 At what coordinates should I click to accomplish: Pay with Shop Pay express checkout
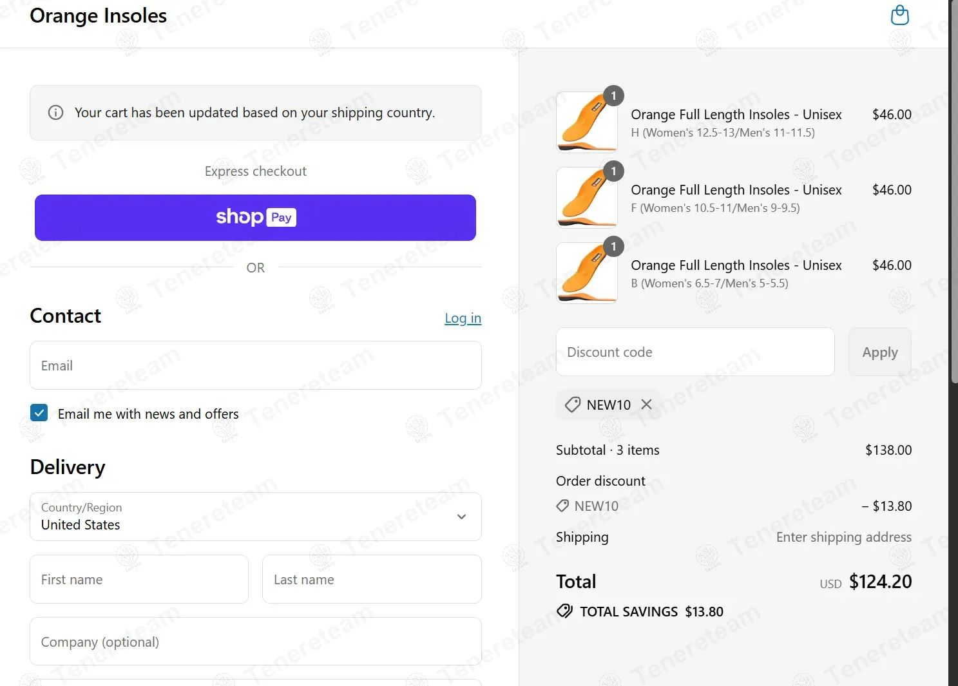(255, 218)
